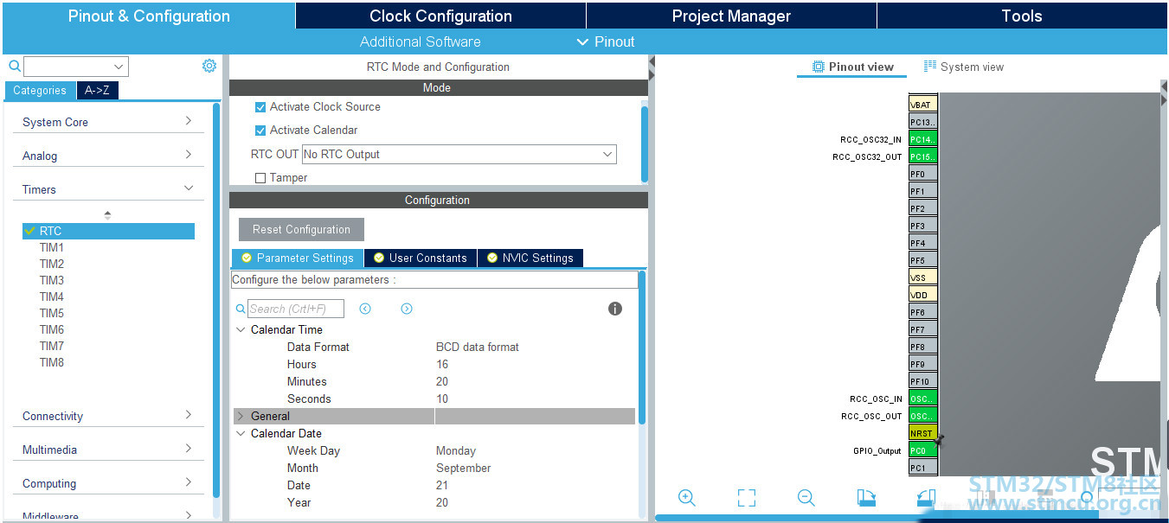Click the parameter search magnifier icon
Image resolution: width=1169 pixels, height=523 pixels.
point(241,309)
